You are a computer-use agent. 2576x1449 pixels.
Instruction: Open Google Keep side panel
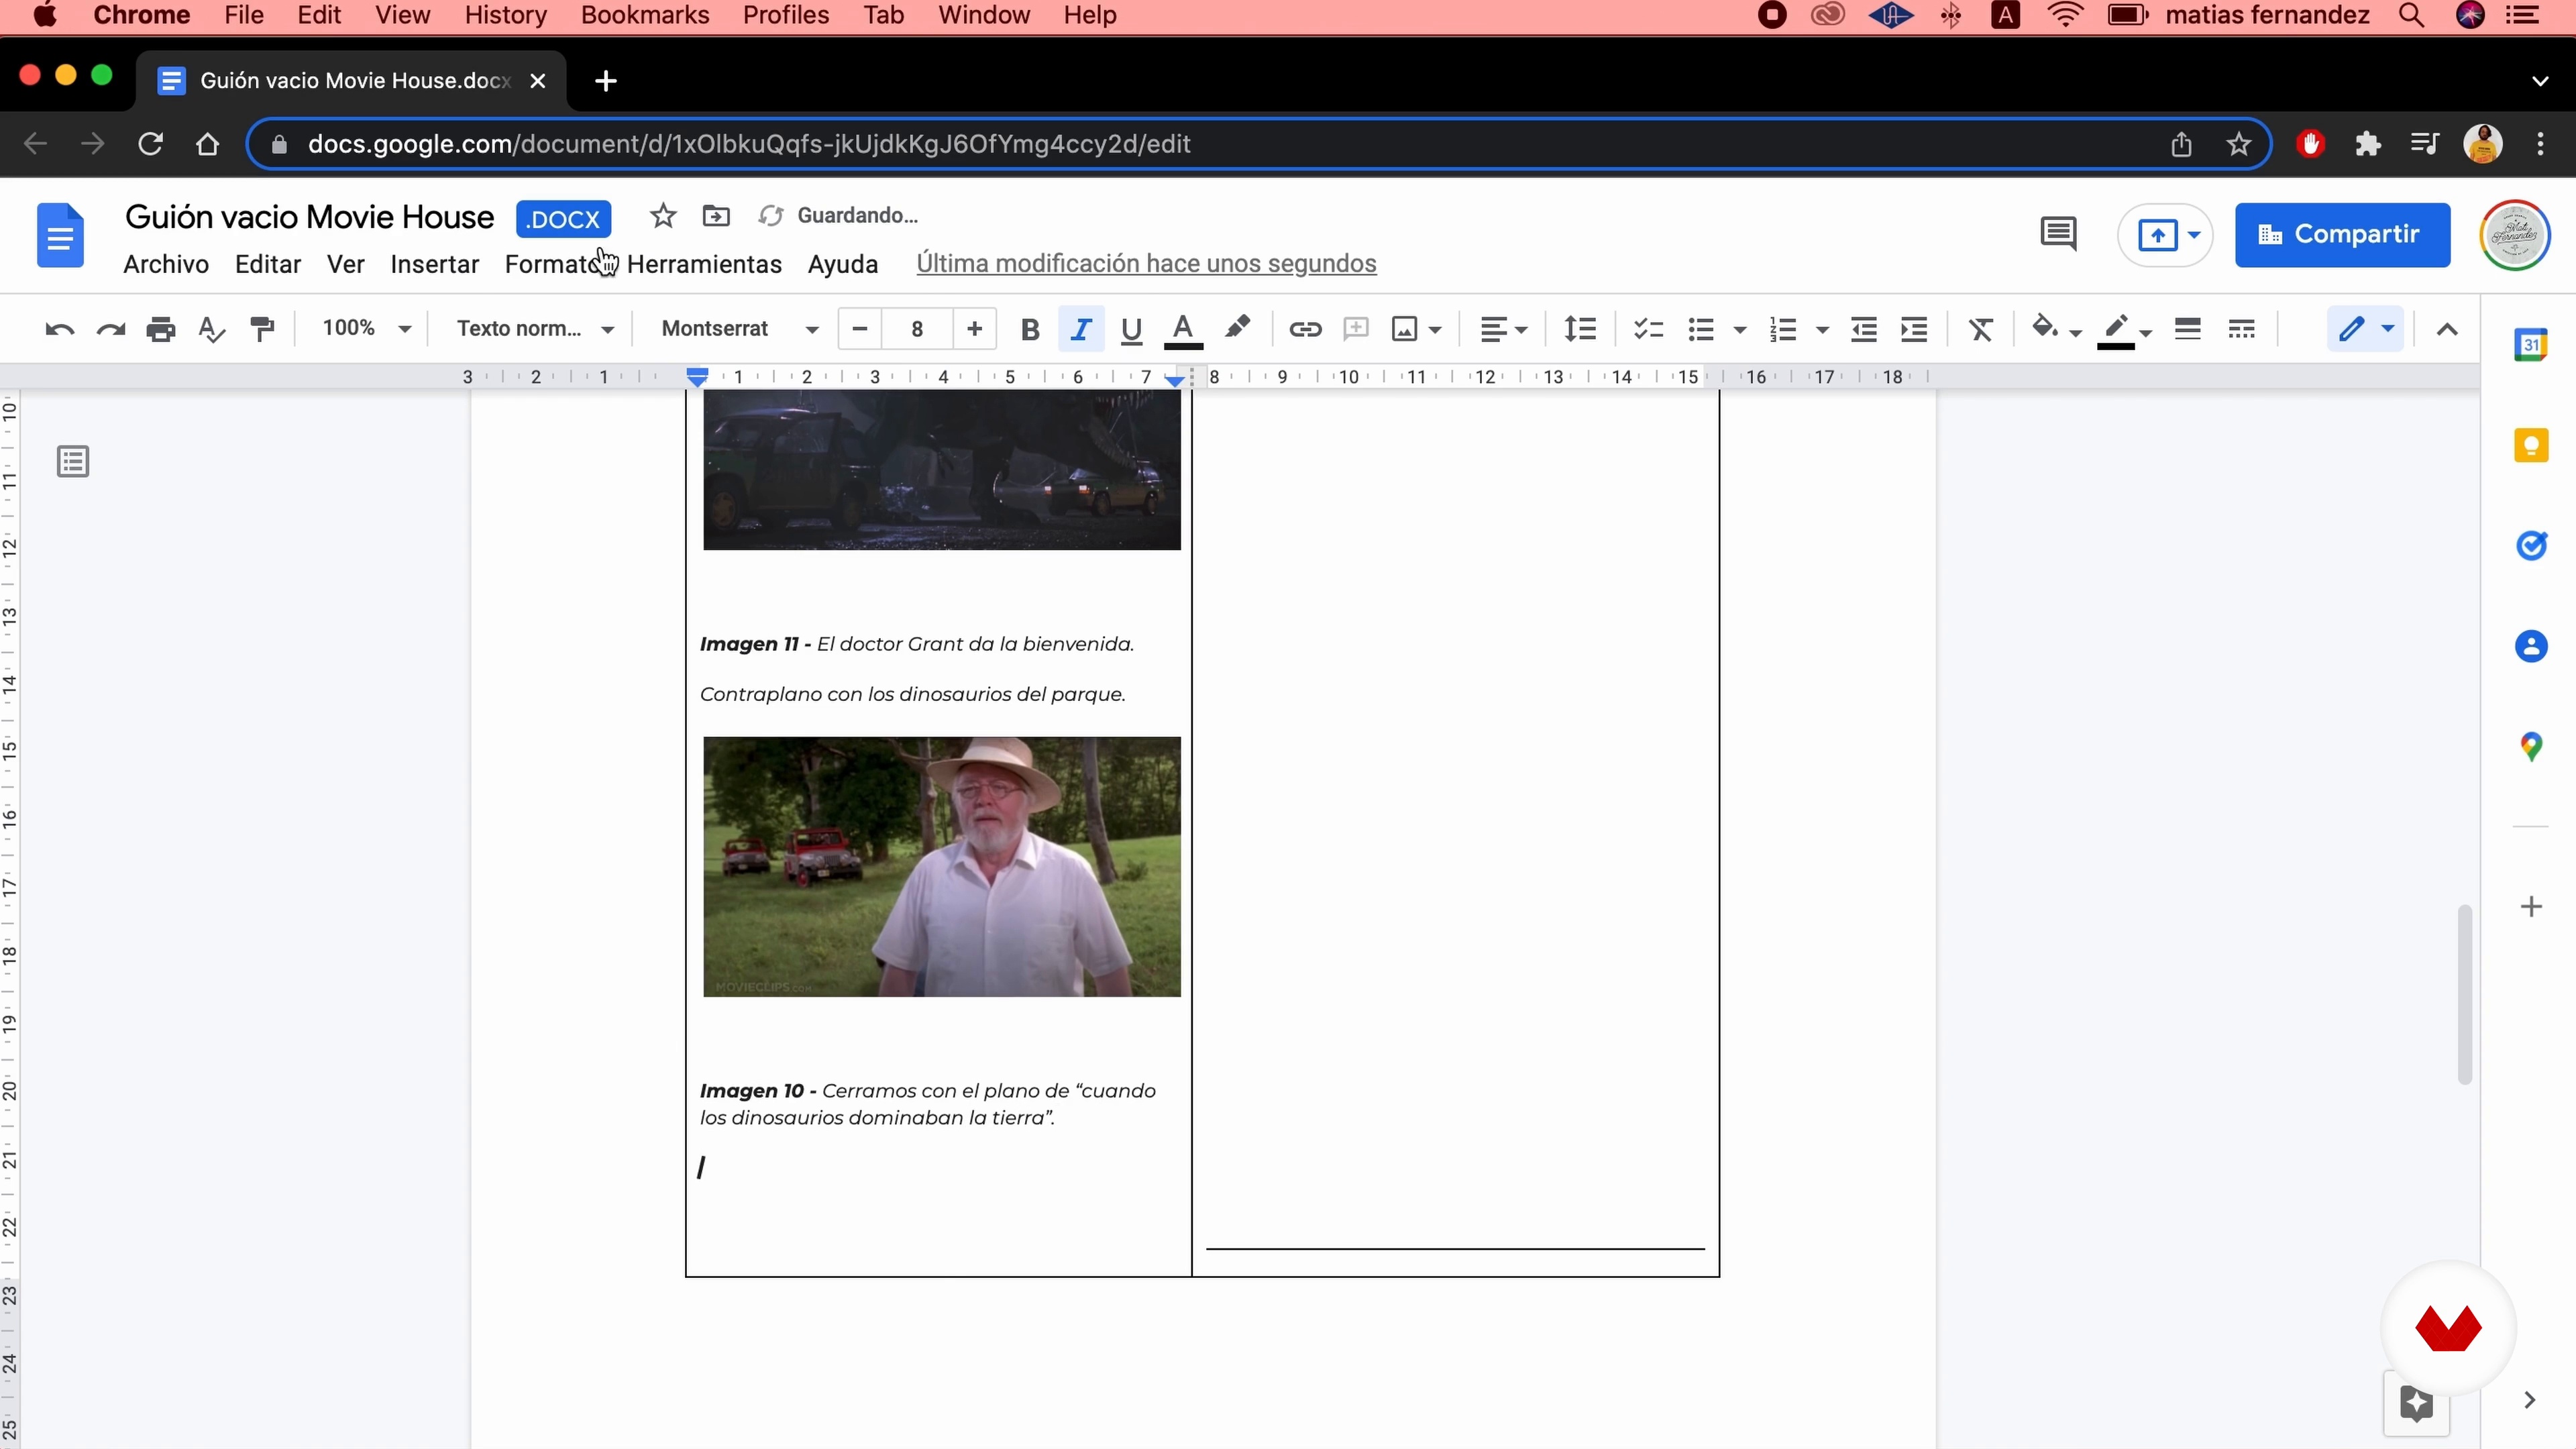click(x=2531, y=445)
